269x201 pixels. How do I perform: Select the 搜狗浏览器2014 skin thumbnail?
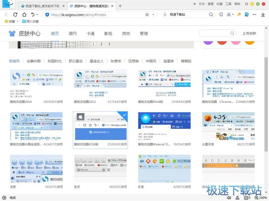tap(36, 84)
